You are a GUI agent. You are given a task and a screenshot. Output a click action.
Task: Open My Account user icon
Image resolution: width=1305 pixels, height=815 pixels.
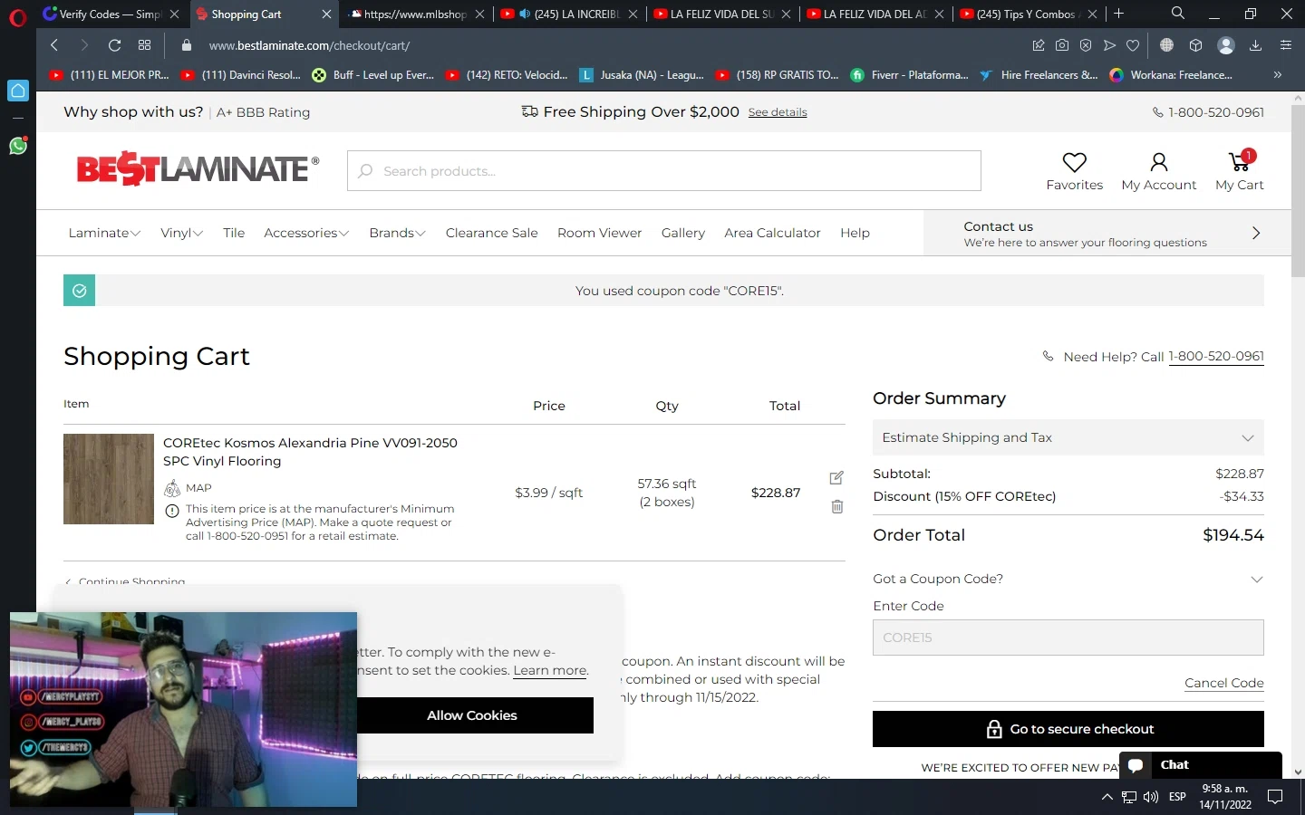click(x=1158, y=162)
